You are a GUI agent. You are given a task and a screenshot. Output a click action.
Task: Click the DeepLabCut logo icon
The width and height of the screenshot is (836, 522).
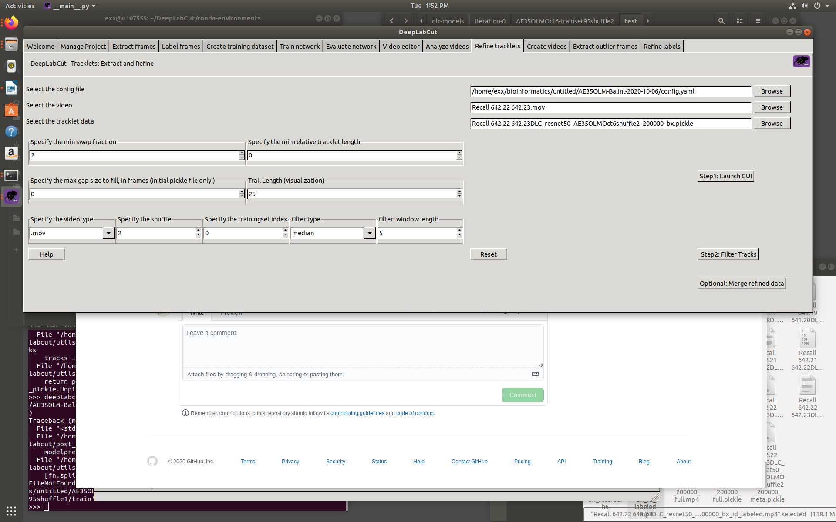coord(801,61)
